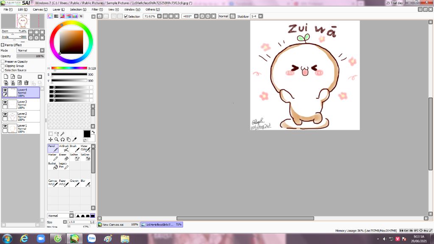Switch to the New Canvas.sai tab

pos(118,225)
